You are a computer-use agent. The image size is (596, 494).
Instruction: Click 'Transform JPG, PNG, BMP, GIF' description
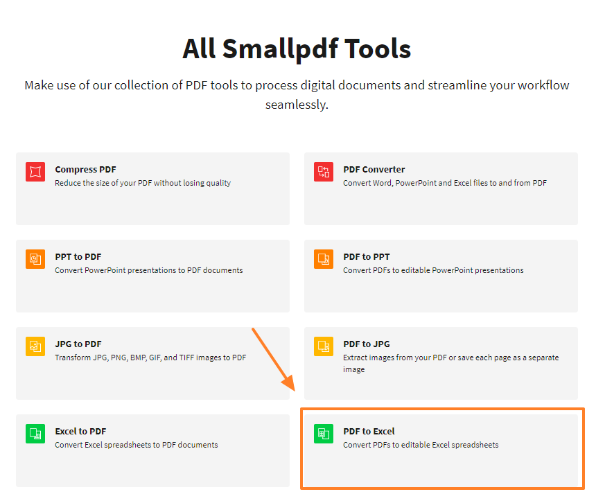(150, 358)
